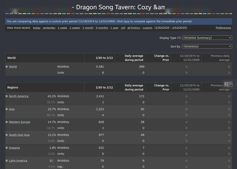Viewport: 237px width, 169px height.
Task: Expand the Asia region plus icon
Action: [7, 109]
